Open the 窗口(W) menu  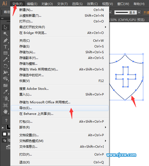pyautogui.click(x=123, y=4)
